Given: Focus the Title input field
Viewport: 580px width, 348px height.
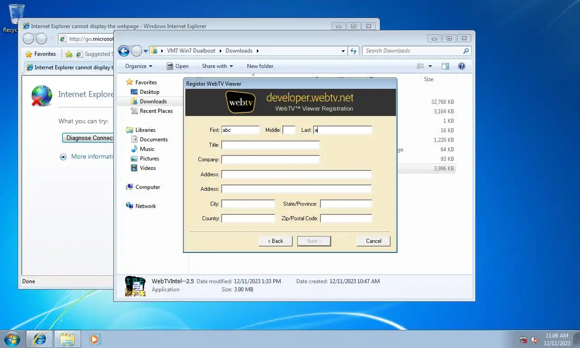Looking at the screenshot, I should 271,145.
